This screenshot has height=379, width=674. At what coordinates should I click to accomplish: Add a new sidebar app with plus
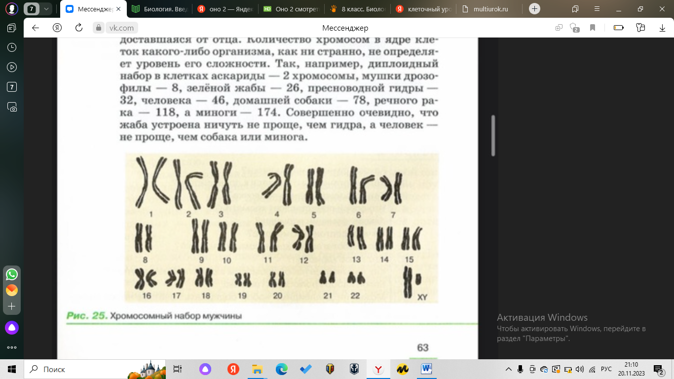point(12,306)
